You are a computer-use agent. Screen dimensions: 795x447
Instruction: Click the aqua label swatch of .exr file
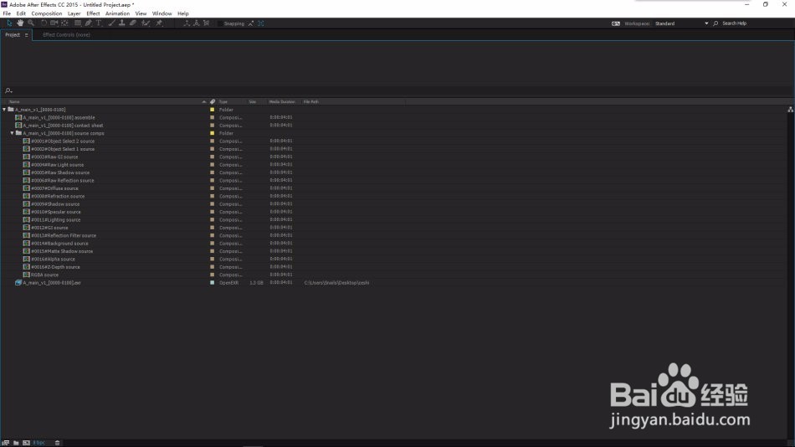pyautogui.click(x=212, y=283)
